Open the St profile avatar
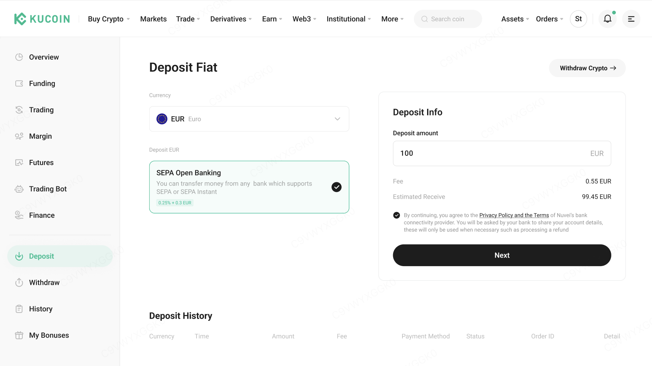This screenshot has width=652, height=366. pos(578,19)
